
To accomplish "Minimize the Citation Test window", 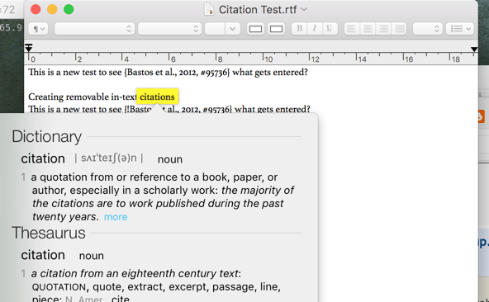I will [x=52, y=9].
